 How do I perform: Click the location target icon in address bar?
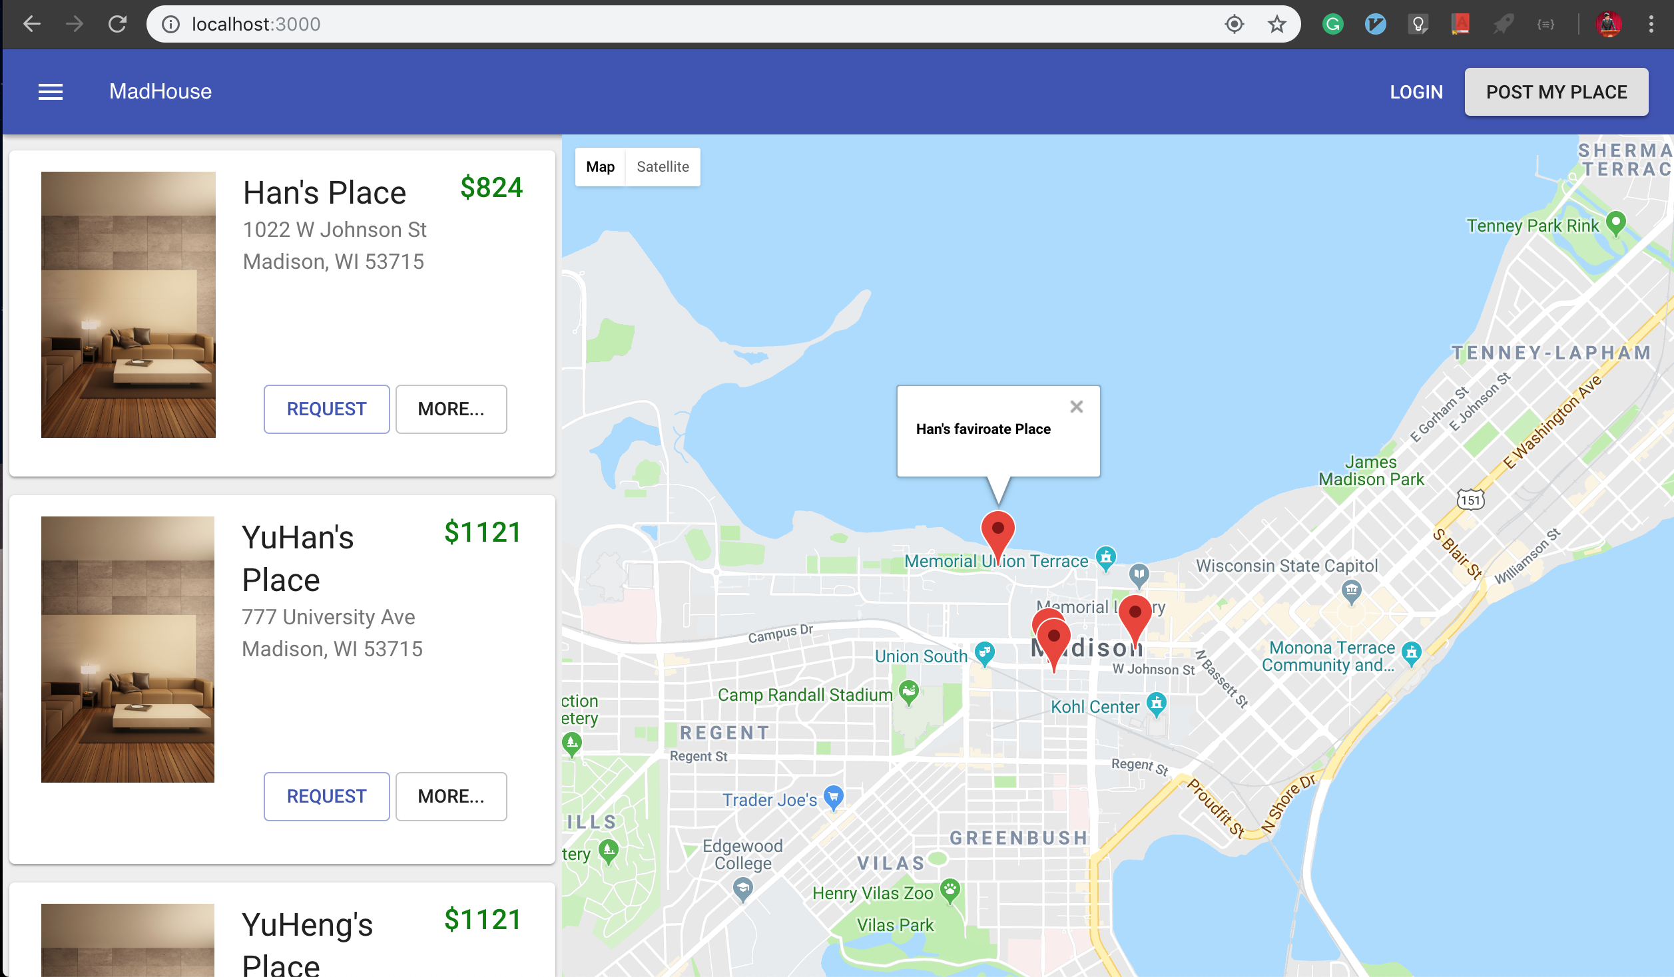pyautogui.click(x=1234, y=25)
